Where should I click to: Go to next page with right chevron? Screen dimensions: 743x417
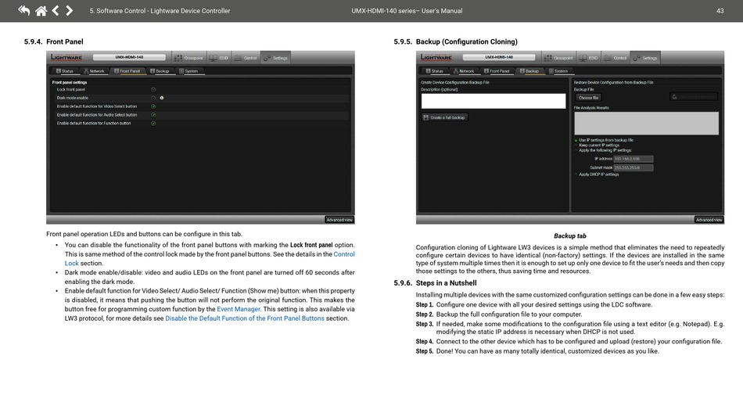(70, 11)
